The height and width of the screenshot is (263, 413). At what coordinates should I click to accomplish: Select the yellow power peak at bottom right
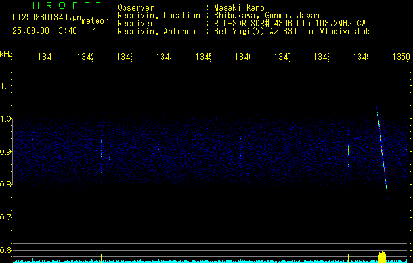click(381, 256)
